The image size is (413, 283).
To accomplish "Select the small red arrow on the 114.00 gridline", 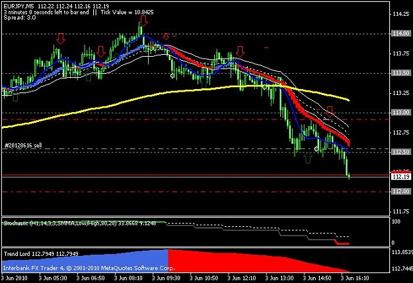I will coord(166,36).
